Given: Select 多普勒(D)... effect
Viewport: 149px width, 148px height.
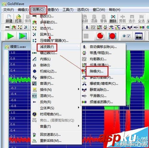Looking at the screenshot, I should click(x=56, y=22).
